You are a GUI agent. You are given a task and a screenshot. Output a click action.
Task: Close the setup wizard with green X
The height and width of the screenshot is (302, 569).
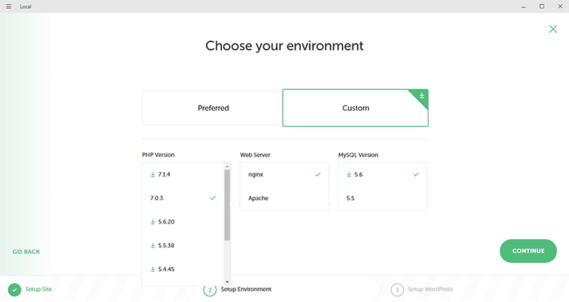[x=553, y=29]
